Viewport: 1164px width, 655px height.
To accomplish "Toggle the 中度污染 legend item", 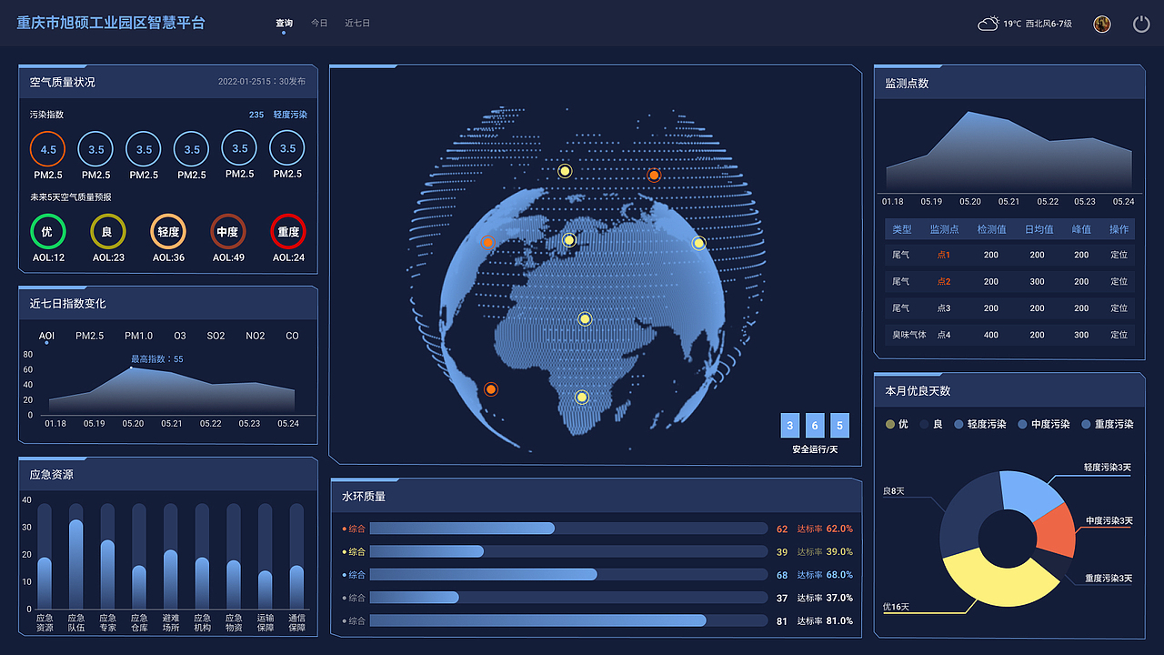I will 1043,424.
